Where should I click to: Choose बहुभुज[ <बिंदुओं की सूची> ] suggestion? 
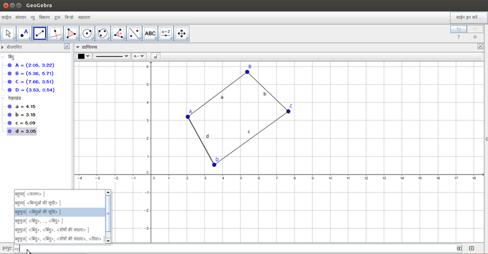point(60,212)
